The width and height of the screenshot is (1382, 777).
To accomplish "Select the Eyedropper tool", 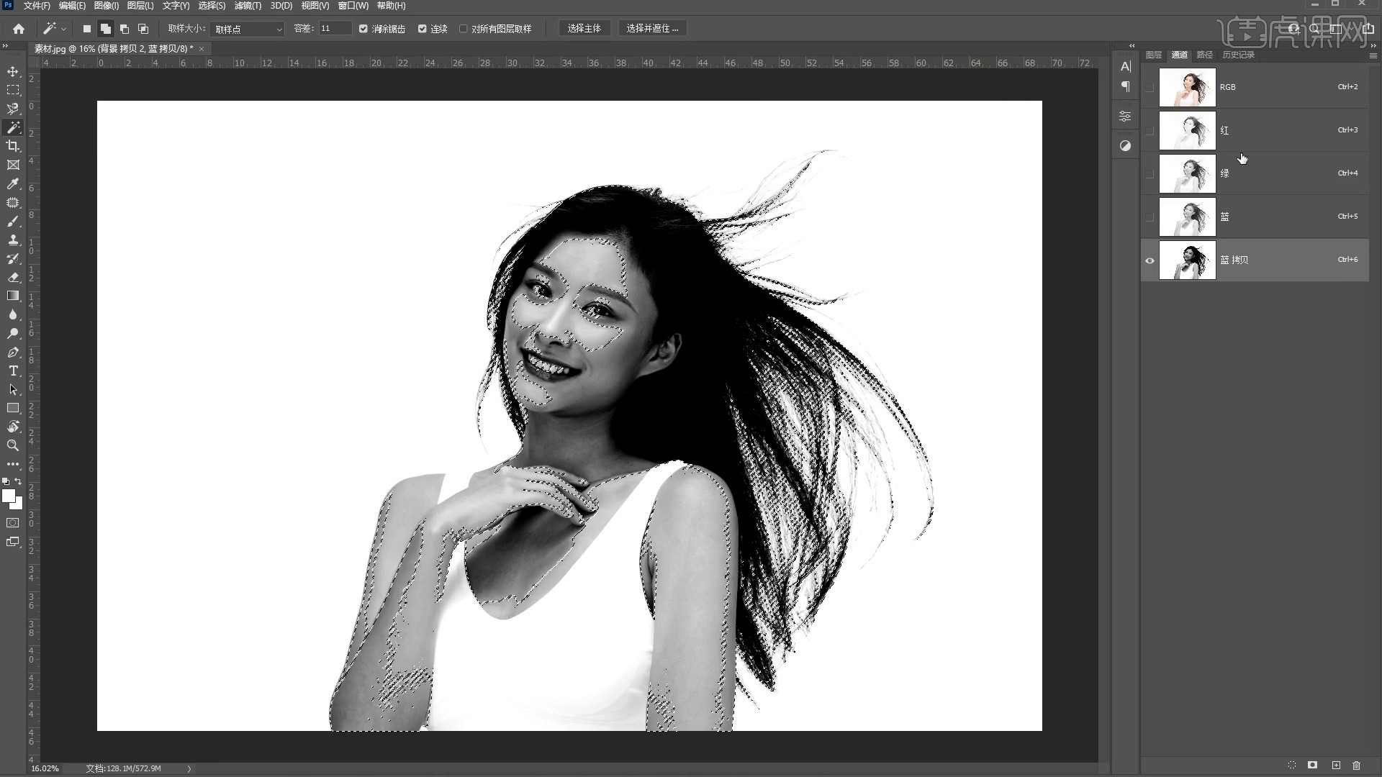I will (13, 183).
